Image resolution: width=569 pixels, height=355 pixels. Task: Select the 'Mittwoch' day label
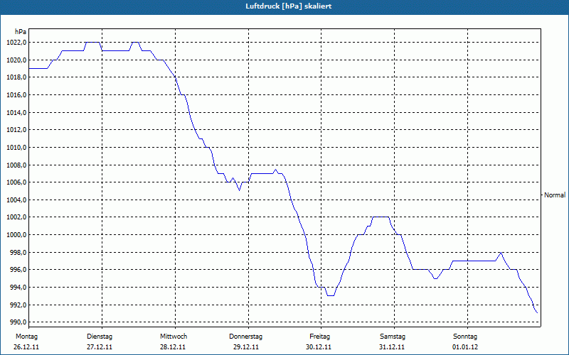pyautogui.click(x=174, y=337)
